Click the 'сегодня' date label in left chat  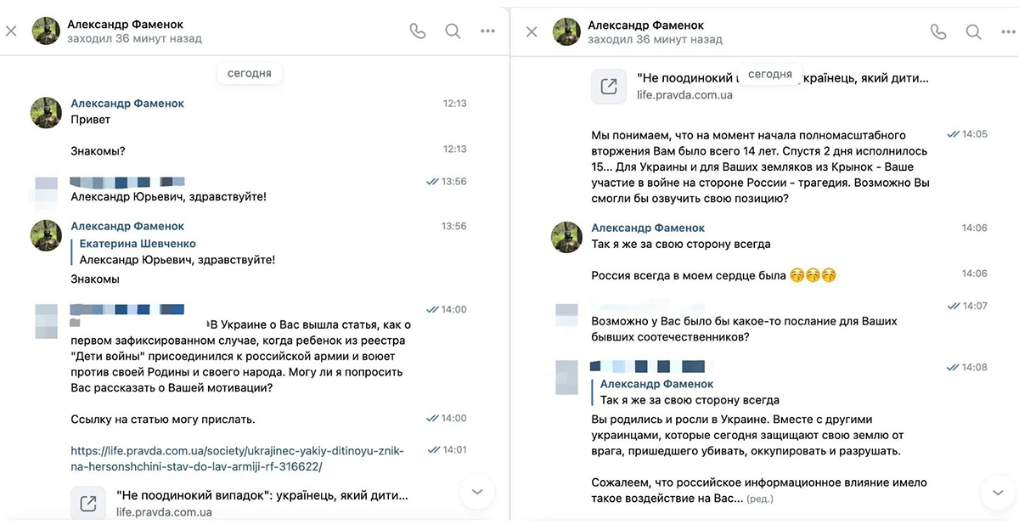[x=250, y=73]
